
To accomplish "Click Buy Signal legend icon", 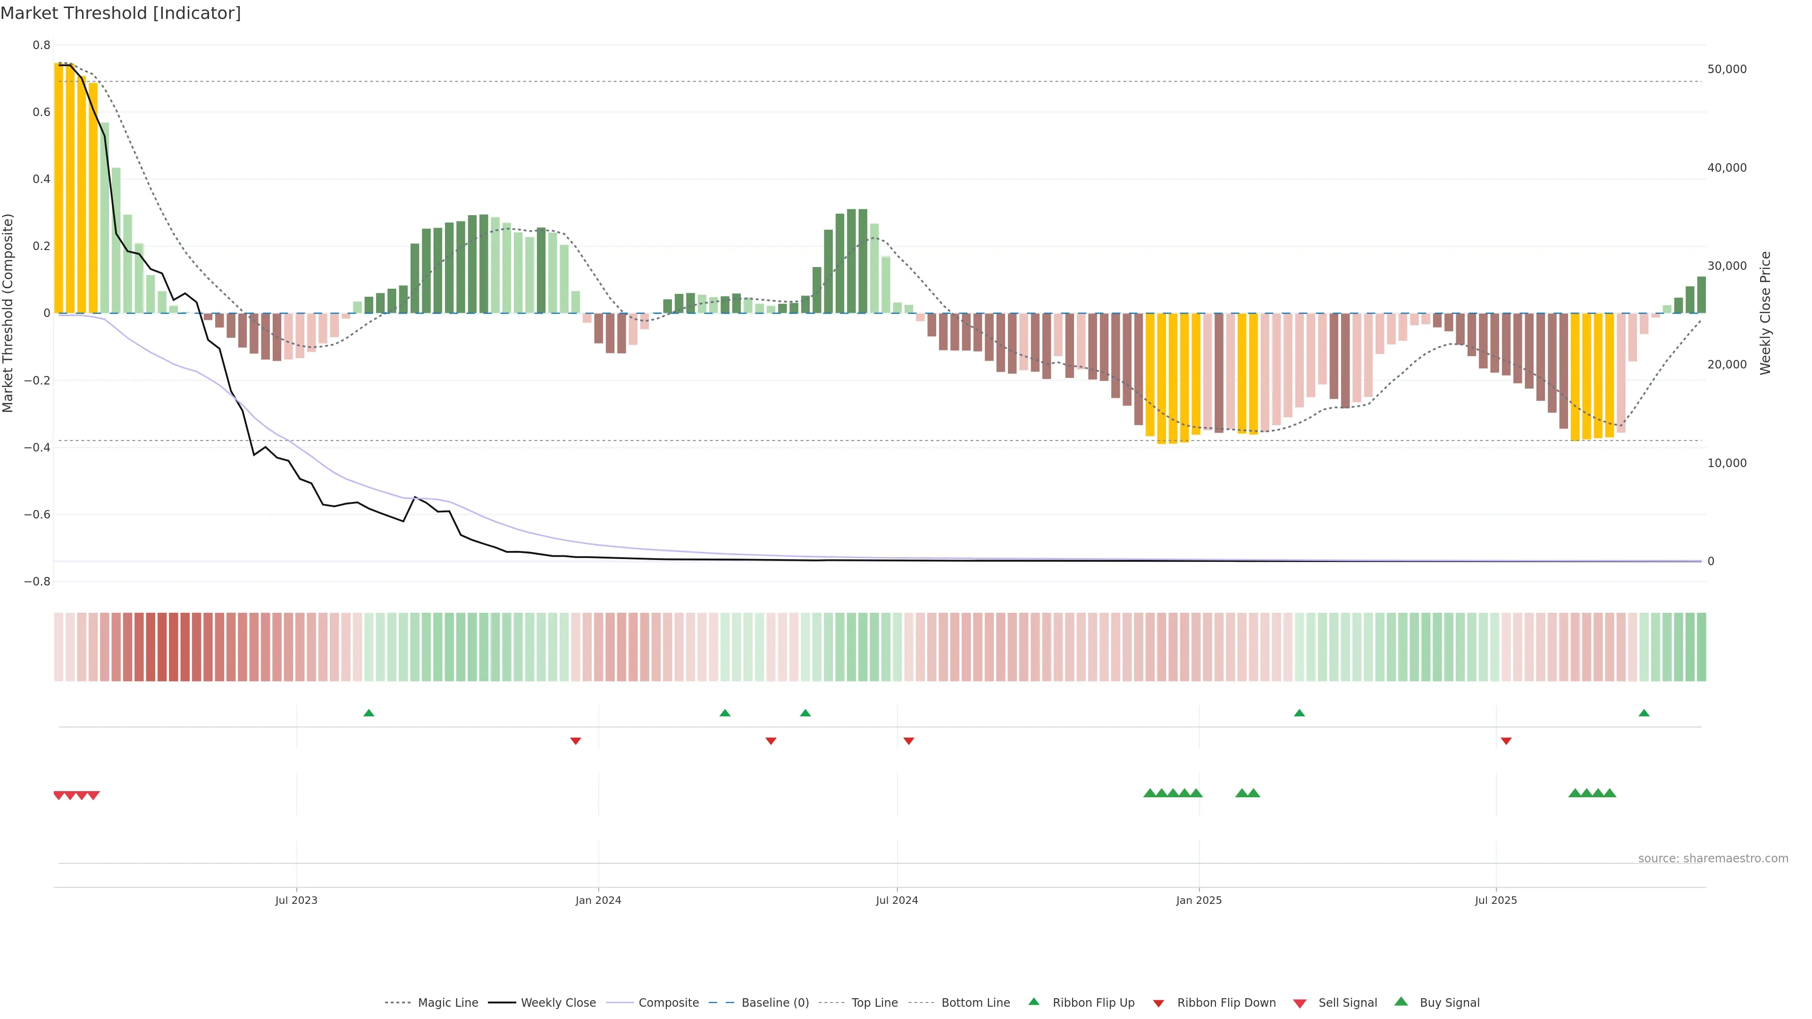I will coord(1401,1002).
